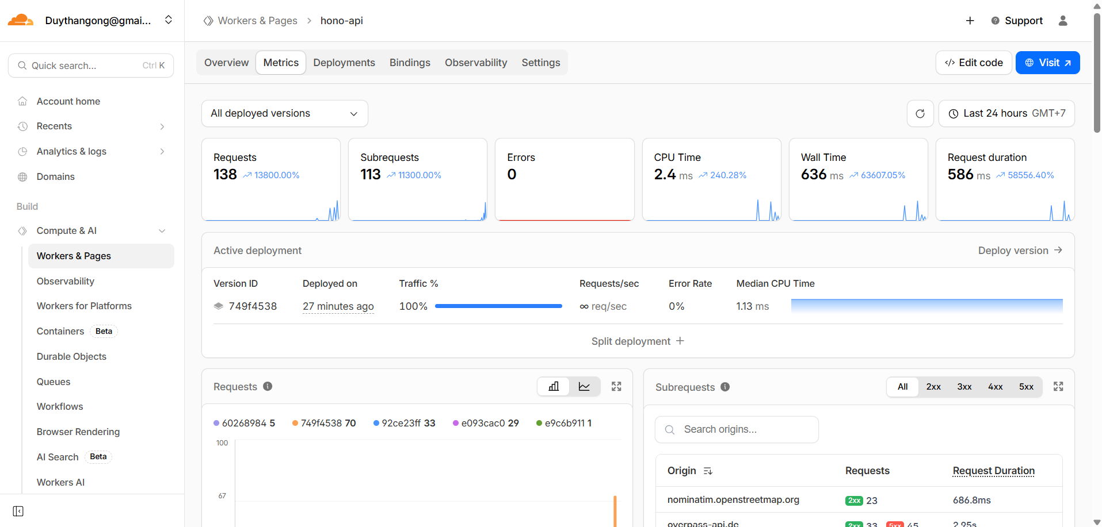Click the Search origins input field
The image size is (1102, 527).
(737, 429)
